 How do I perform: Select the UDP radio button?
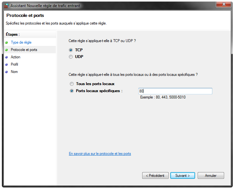[x=71, y=57]
